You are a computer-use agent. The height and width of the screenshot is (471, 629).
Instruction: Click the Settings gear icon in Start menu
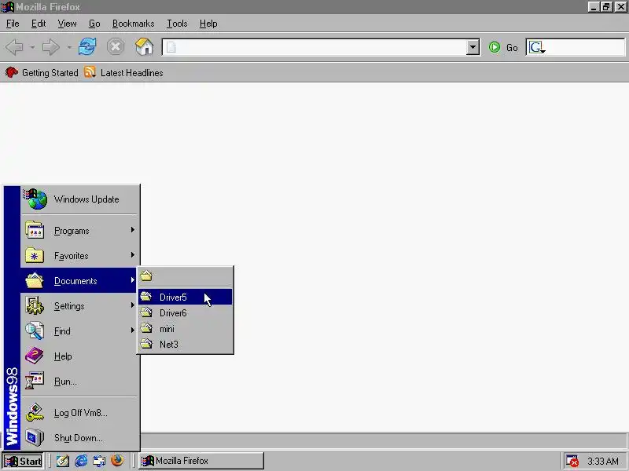pyautogui.click(x=35, y=305)
